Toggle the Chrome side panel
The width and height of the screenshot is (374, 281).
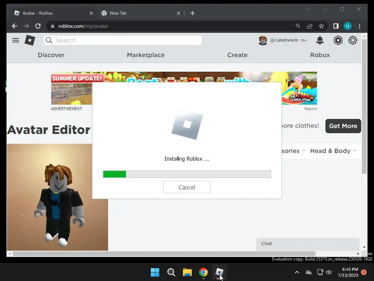[x=336, y=26]
